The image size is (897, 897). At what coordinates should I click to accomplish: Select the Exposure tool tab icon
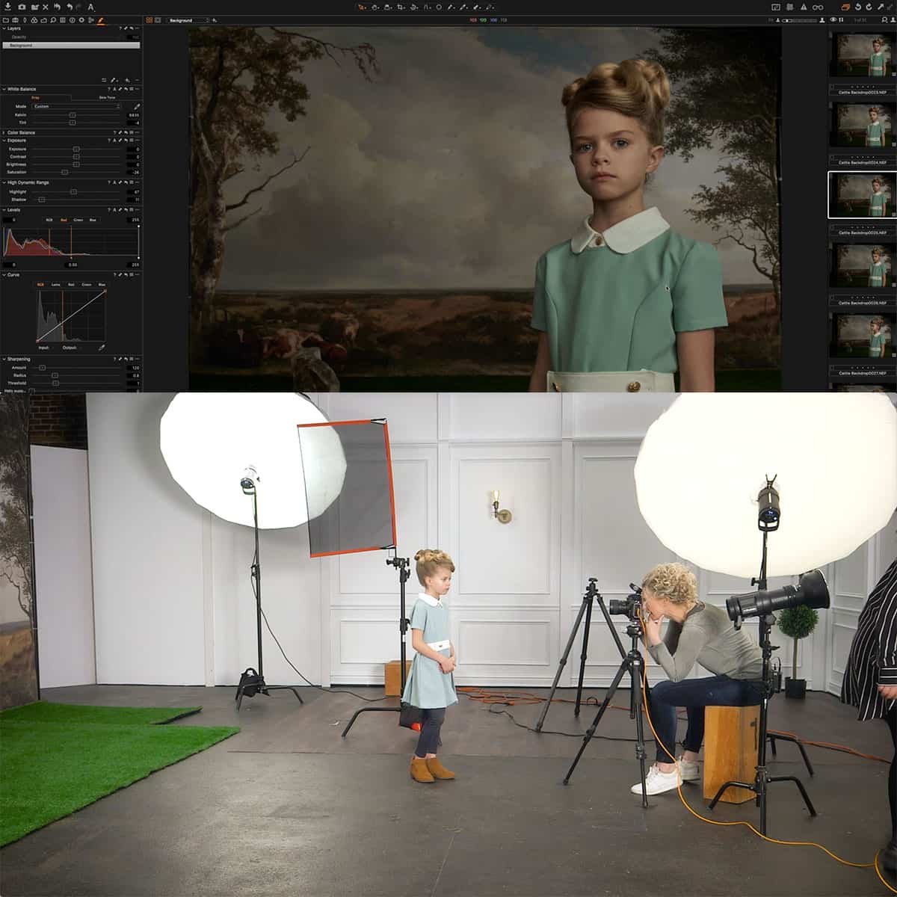[42, 19]
